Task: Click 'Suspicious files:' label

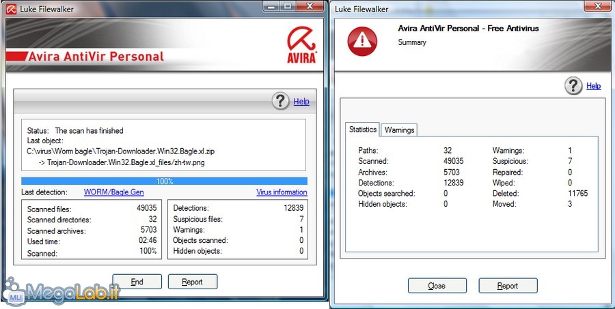Action: 197,219
